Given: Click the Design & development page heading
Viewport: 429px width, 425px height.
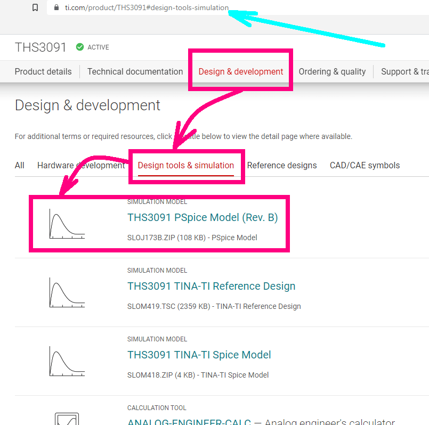Looking at the screenshot, I should click(x=87, y=105).
